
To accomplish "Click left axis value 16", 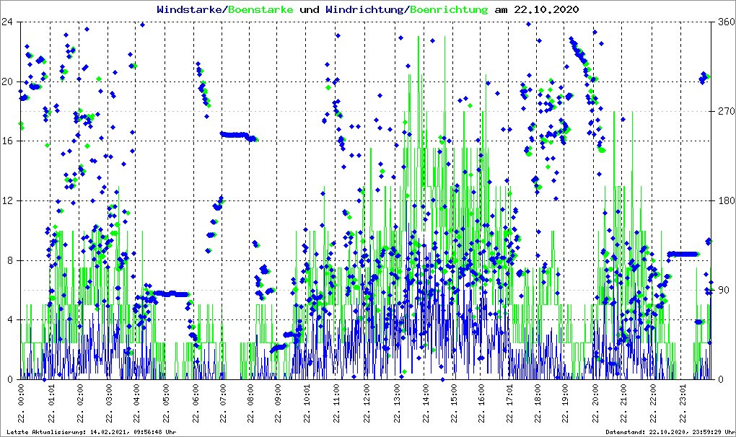I will [x=6, y=141].
